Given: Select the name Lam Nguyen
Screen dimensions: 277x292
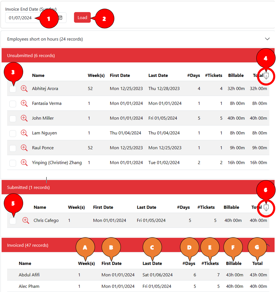Looking at the screenshot, I should coord(44,133).
